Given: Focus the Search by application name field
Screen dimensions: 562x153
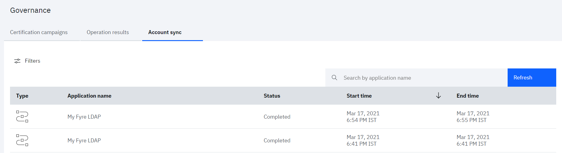Looking at the screenshot, I should [x=416, y=78].
